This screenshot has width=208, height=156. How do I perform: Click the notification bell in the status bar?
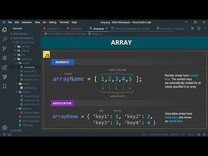pyautogui.click(x=204, y=134)
